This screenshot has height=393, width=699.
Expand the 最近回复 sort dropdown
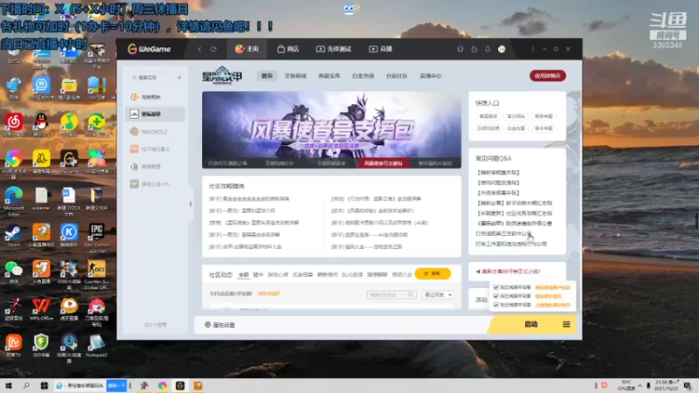tap(438, 294)
